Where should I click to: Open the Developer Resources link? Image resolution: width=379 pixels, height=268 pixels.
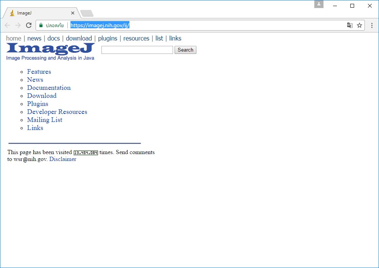57,112
